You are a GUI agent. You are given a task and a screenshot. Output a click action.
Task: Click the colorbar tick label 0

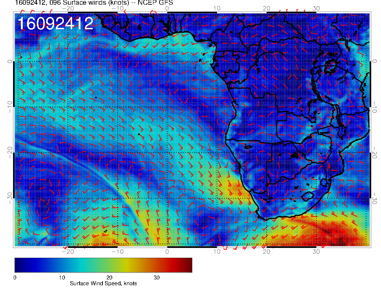(x=15, y=278)
